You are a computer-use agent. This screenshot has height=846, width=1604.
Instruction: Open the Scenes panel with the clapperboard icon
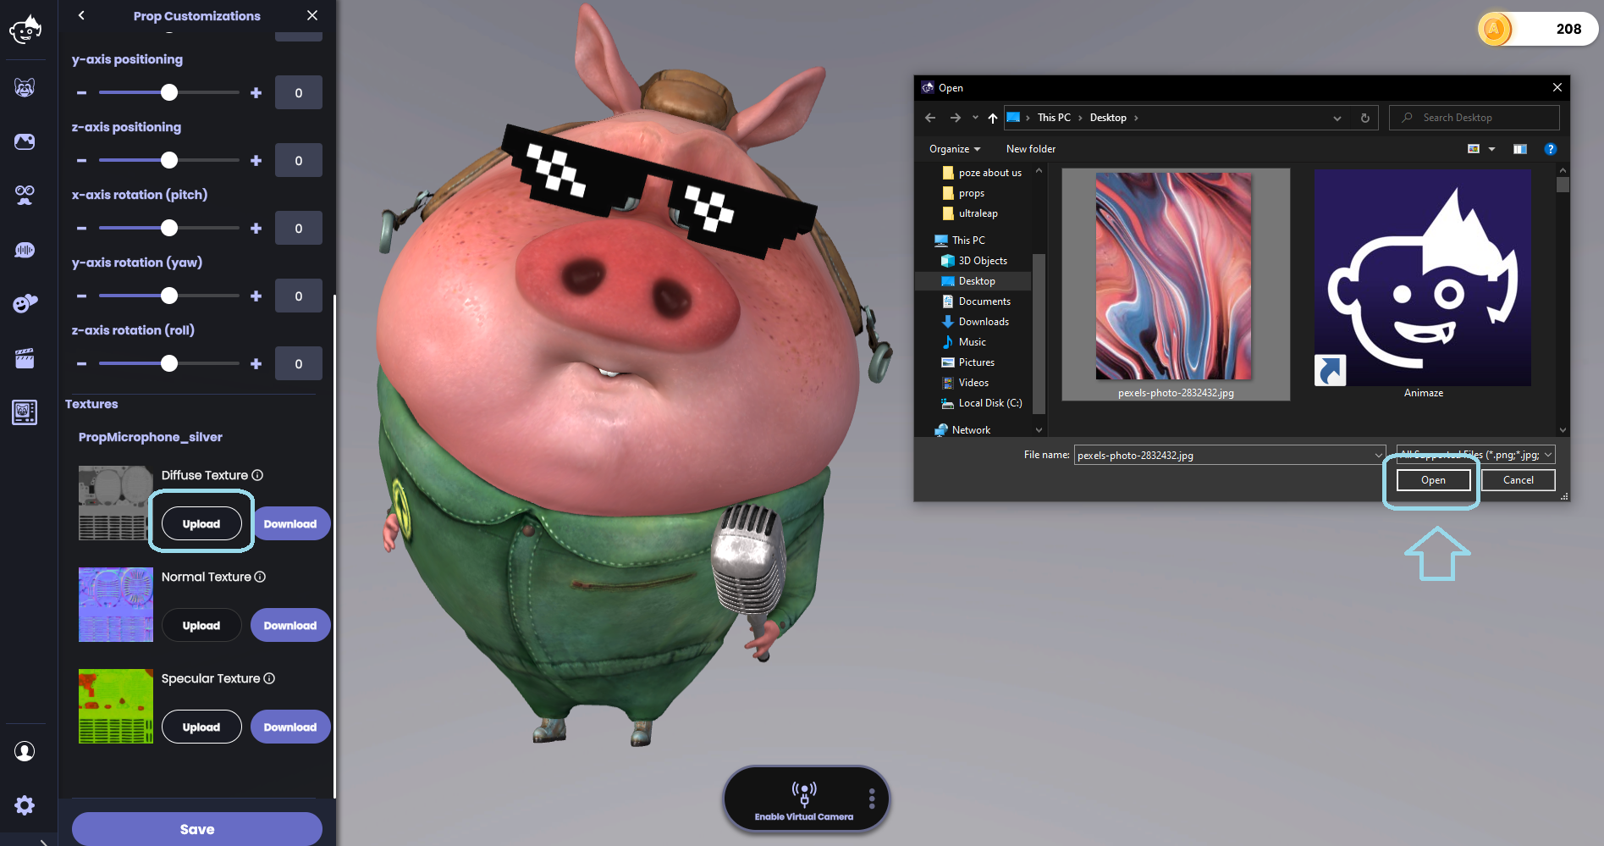[25, 358]
